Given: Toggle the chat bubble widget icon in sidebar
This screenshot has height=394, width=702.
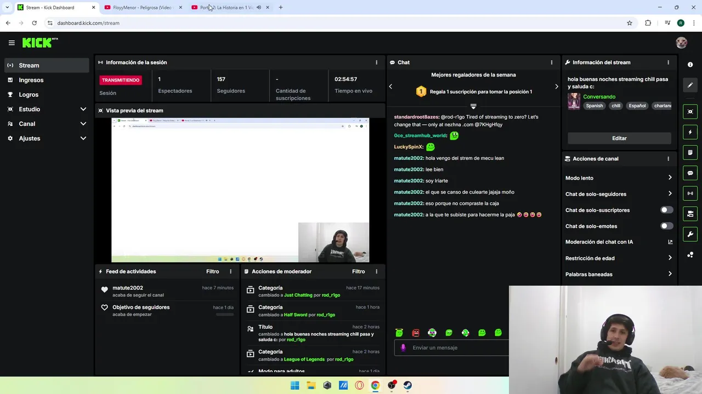Looking at the screenshot, I should click(x=690, y=173).
